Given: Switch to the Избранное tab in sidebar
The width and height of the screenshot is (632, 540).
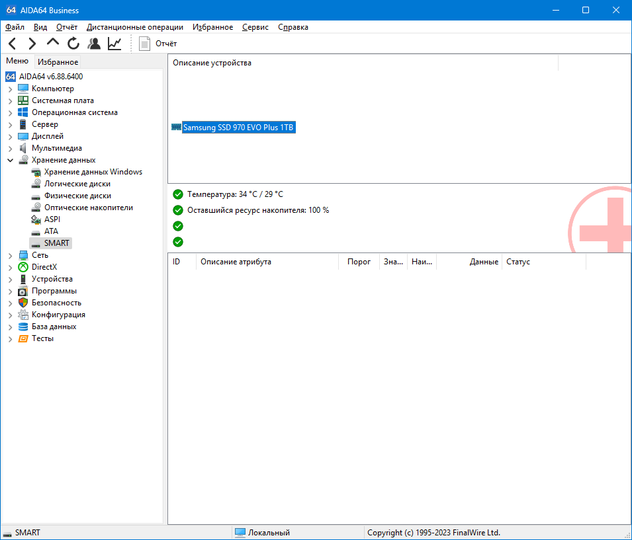Looking at the screenshot, I should pyautogui.click(x=58, y=62).
